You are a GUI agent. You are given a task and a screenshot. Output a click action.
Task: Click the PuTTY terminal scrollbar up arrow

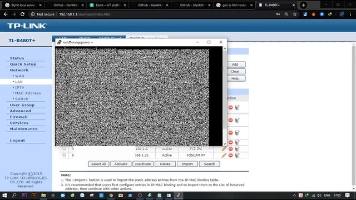point(225,48)
